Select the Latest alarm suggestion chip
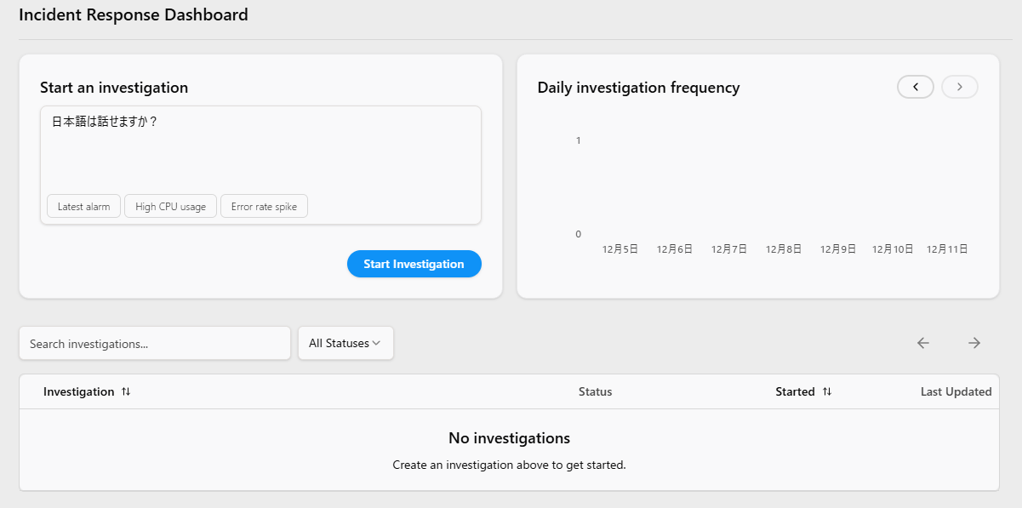1022x508 pixels. 83,207
